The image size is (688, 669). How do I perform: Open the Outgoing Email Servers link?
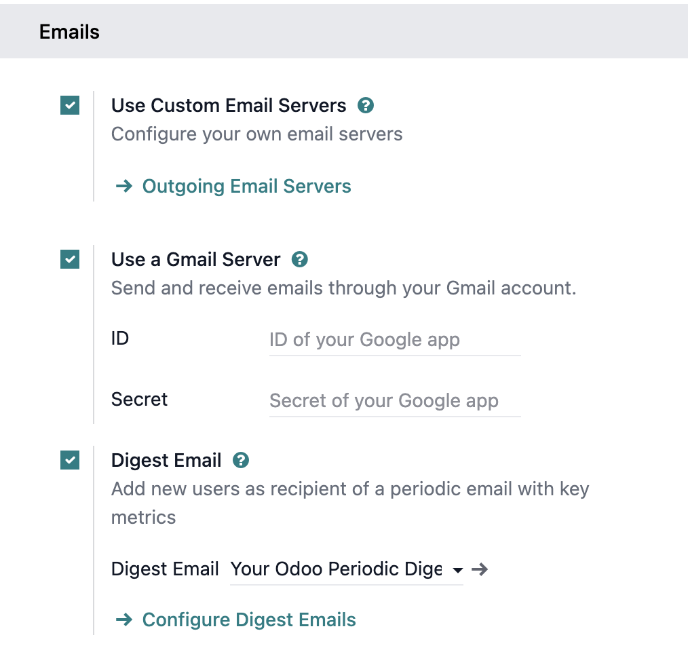(246, 187)
